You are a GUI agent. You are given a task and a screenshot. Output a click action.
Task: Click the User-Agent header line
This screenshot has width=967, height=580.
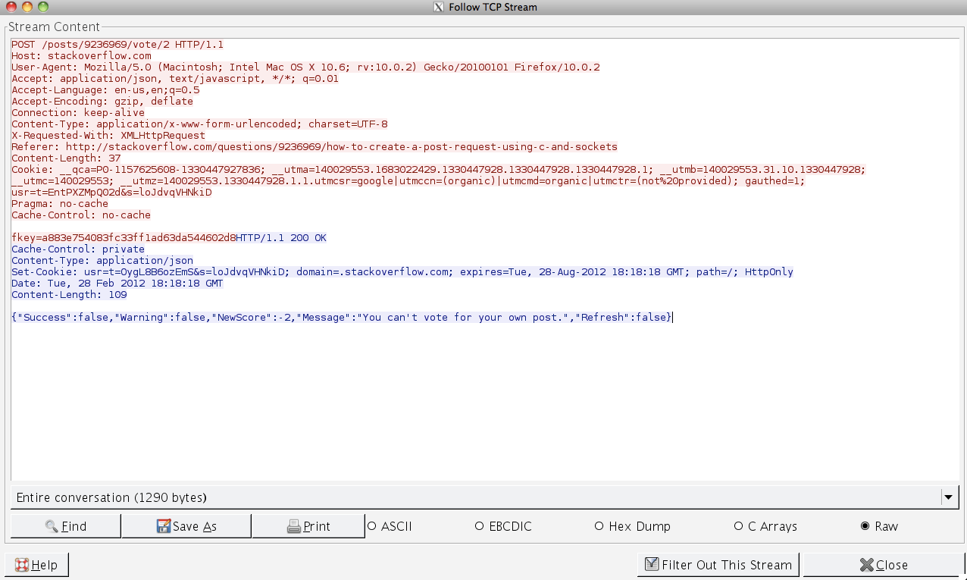click(305, 67)
